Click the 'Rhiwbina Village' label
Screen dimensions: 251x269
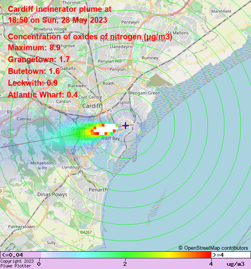point(50,29)
